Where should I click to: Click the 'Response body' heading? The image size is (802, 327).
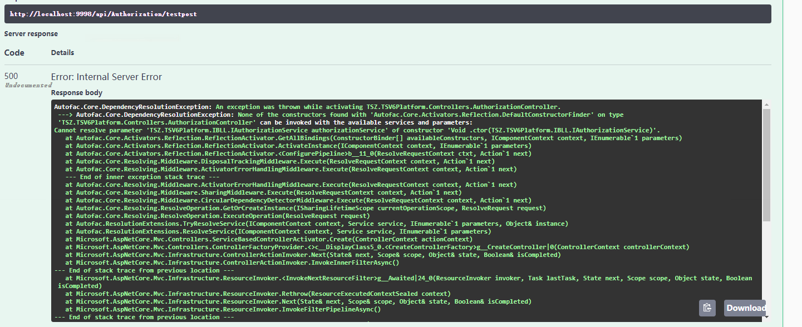[x=77, y=93]
